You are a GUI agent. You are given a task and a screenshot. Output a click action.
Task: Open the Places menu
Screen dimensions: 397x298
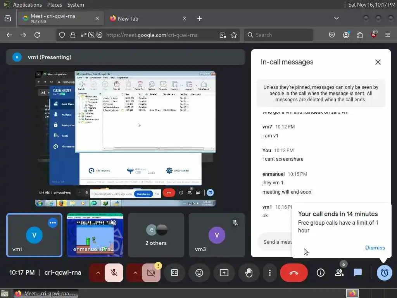54,5
